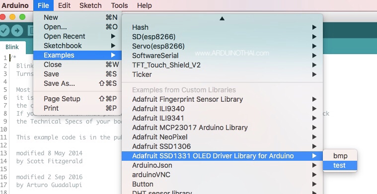Click the scroll-up arrow of examples list

tap(222, 18)
